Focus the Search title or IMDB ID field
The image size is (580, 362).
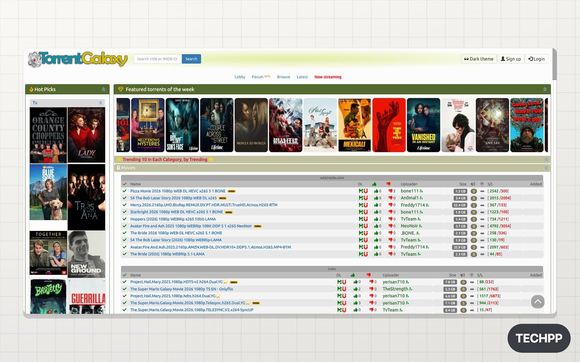(158, 59)
